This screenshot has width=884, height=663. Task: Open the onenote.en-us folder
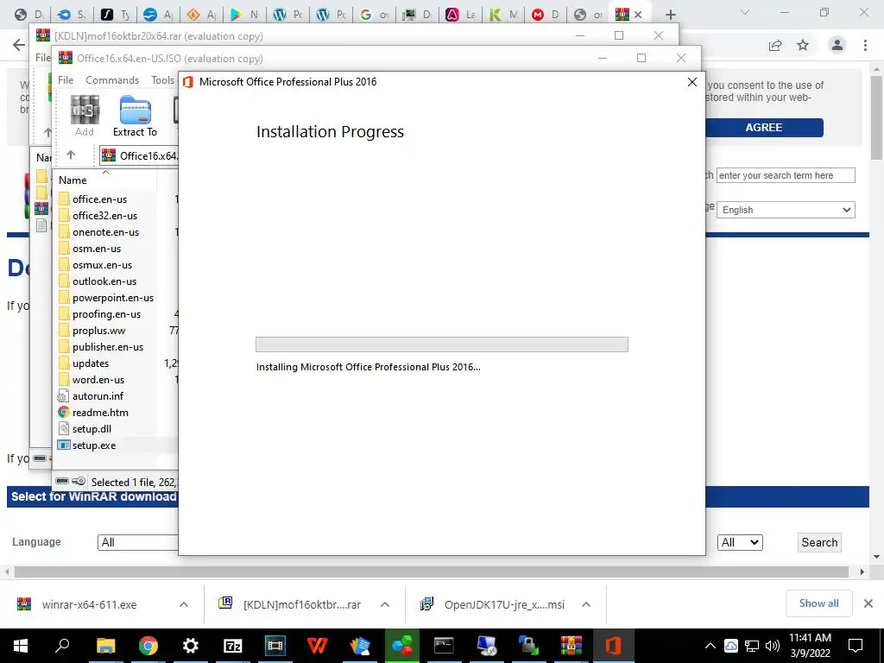[105, 232]
